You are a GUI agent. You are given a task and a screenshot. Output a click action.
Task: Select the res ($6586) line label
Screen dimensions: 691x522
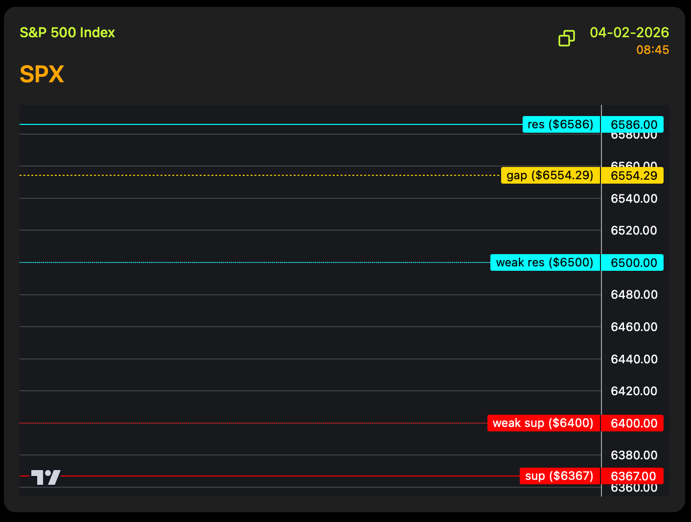[561, 124]
